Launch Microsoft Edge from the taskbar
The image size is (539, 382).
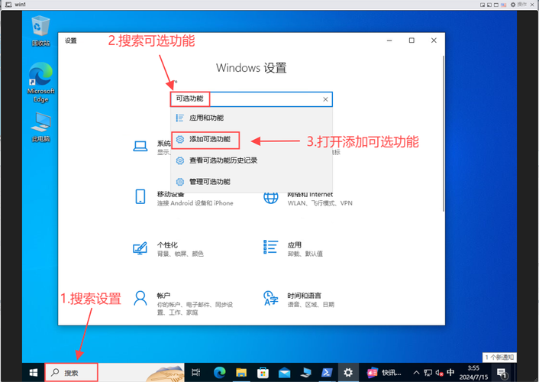tap(219, 372)
